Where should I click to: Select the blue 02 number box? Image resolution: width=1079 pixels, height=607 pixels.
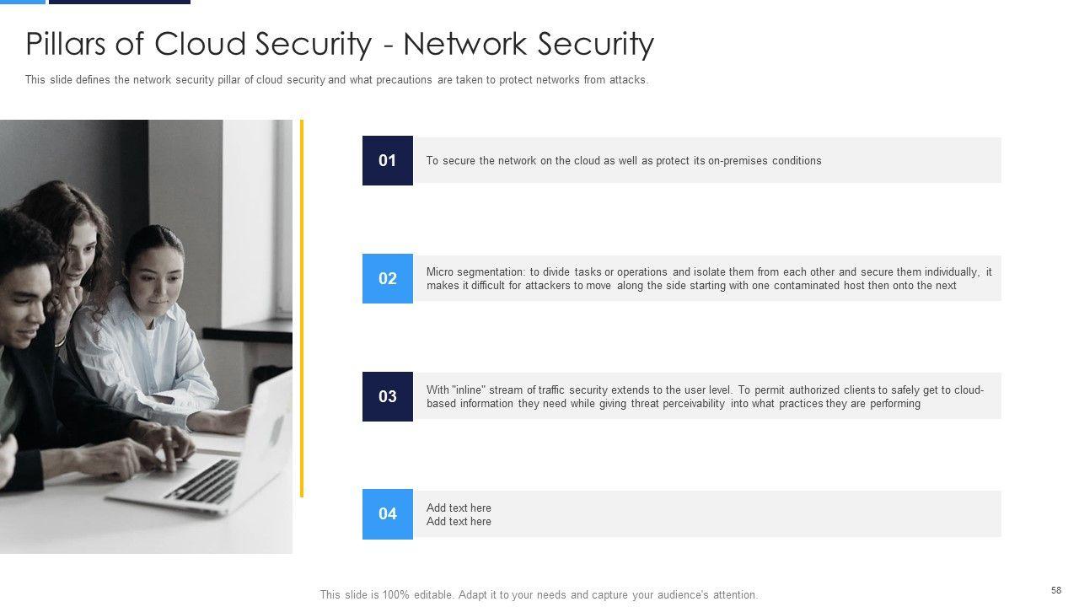pyautogui.click(x=388, y=278)
